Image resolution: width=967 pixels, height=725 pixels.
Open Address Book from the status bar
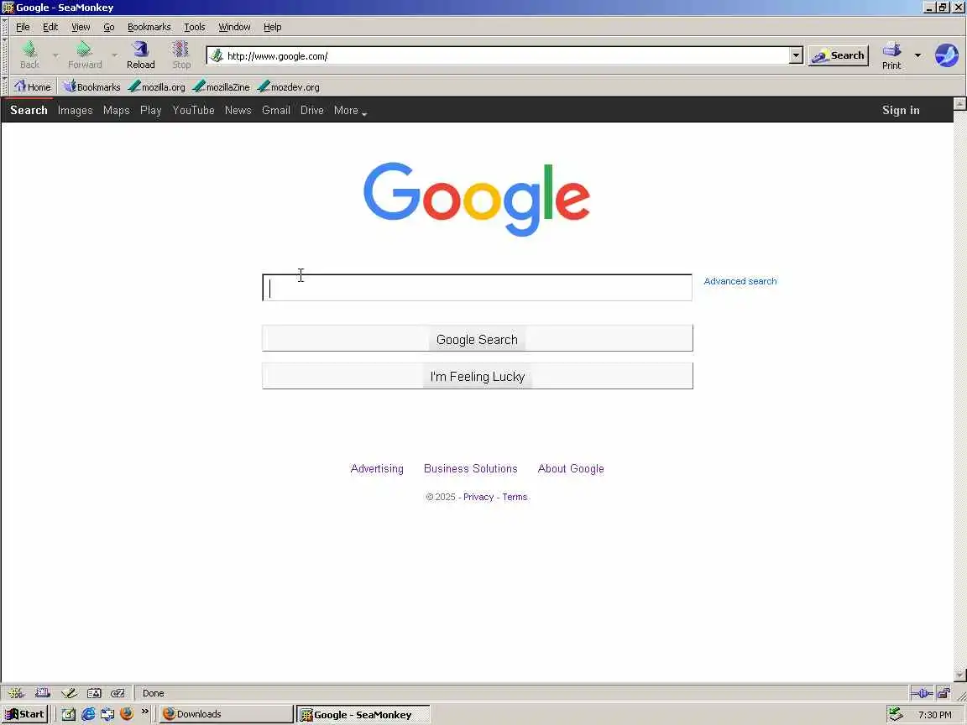click(x=94, y=693)
